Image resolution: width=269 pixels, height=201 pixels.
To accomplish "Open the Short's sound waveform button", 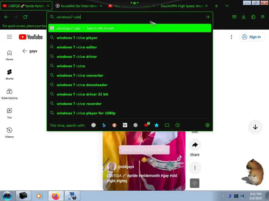I will (195, 183).
